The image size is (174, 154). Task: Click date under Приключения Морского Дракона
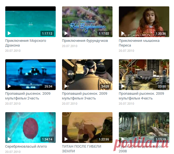13,51
